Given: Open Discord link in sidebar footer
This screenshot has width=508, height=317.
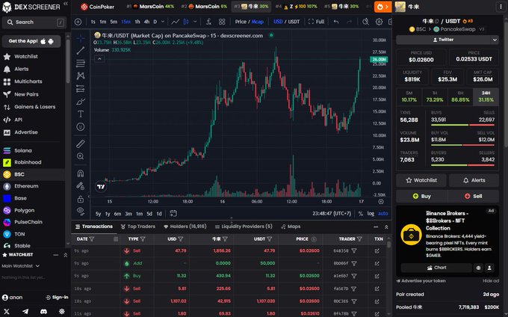Looking at the screenshot, I should (x=43, y=312).
